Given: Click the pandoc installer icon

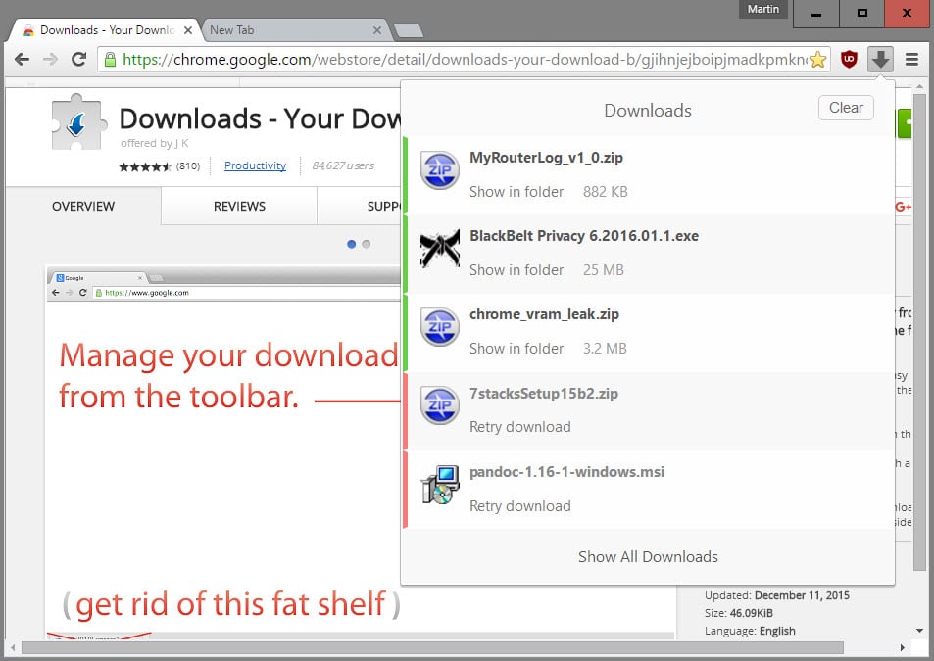Looking at the screenshot, I should tap(438, 485).
